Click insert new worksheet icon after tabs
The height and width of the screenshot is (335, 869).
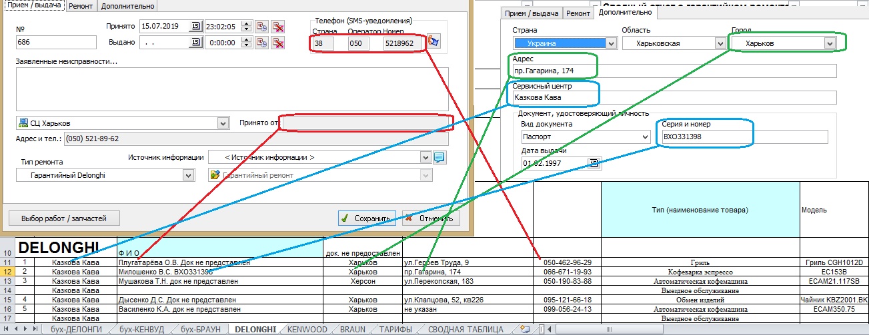click(525, 330)
